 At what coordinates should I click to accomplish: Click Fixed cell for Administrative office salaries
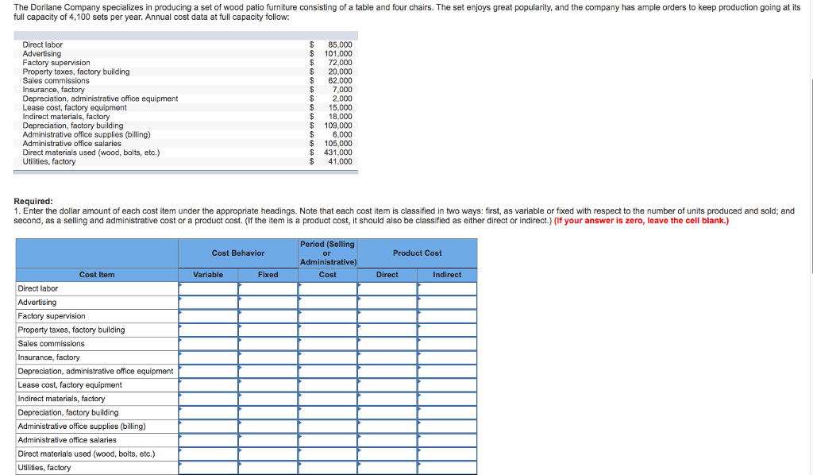[x=268, y=440]
